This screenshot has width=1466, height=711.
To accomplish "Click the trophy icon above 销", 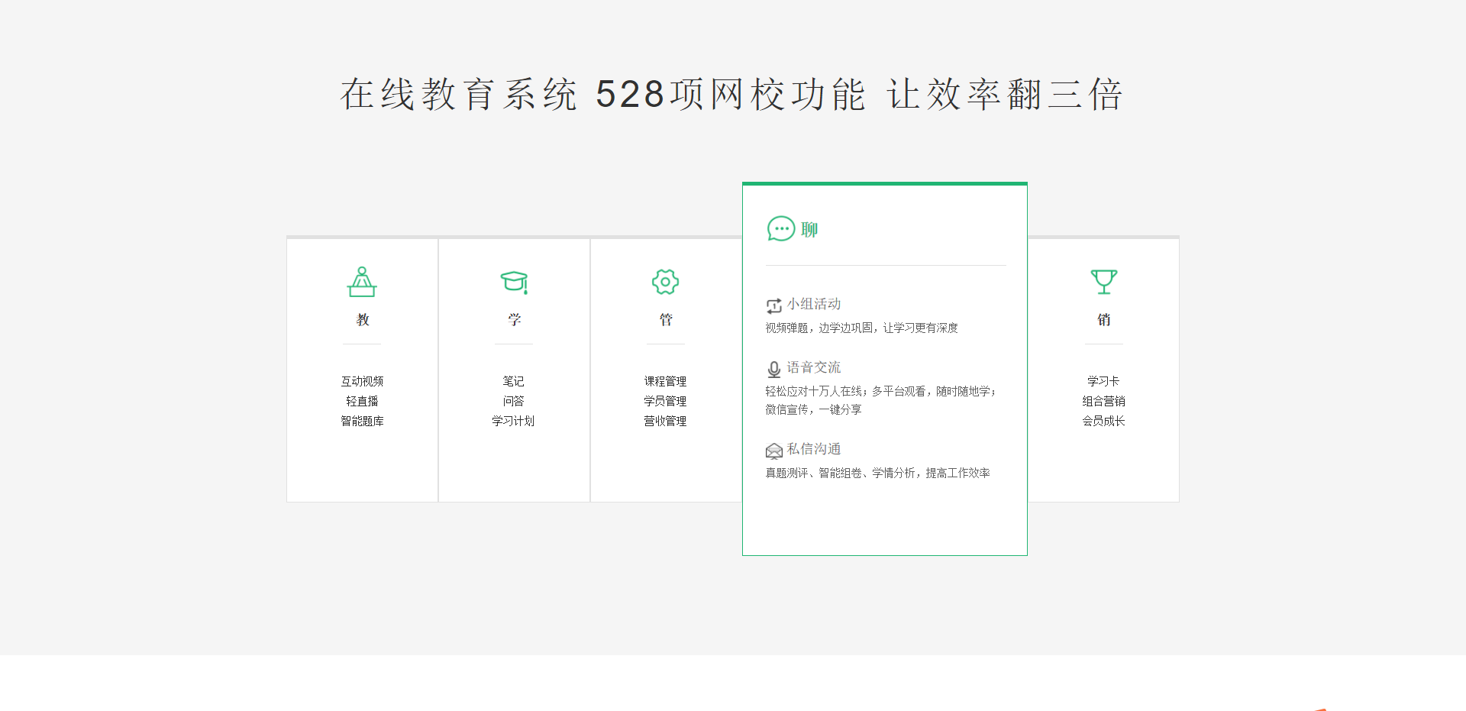I will click(1104, 282).
